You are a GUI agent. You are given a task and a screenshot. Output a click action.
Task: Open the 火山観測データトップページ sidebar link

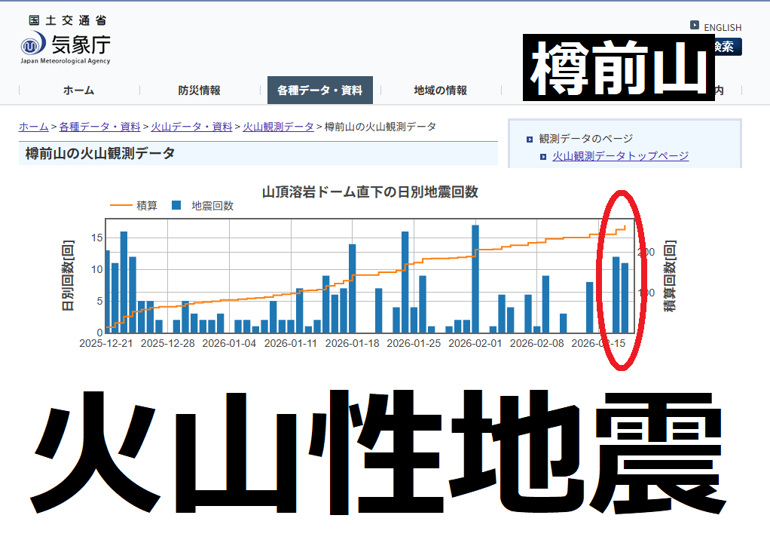[x=620, y=156]
